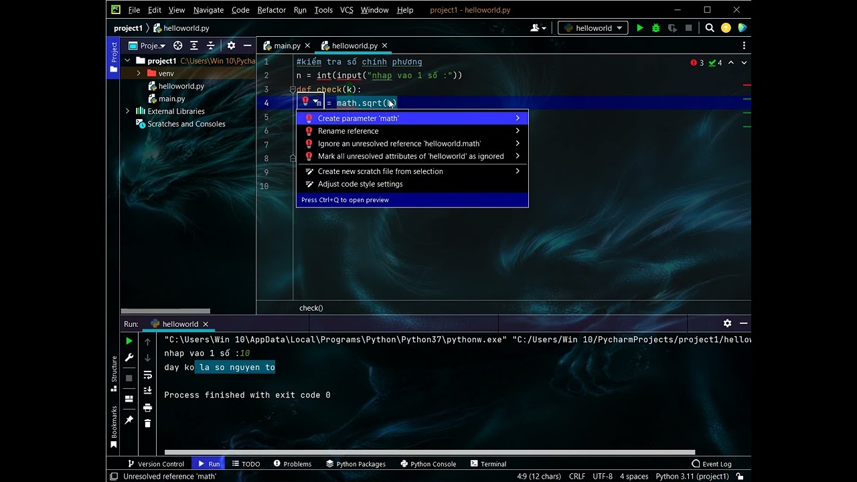Viewport: 857px width, 482px height.
Task: Select opened file target icon in Project panel
Action: (177, 46)
